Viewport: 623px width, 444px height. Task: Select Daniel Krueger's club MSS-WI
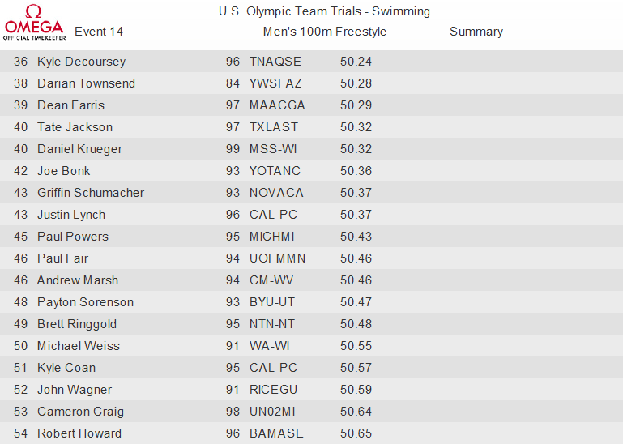tap(273, 148)
